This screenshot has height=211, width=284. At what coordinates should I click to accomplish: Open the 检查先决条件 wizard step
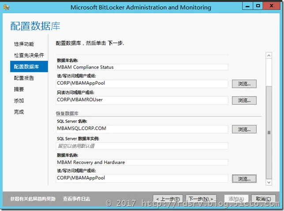coord(29,55)
